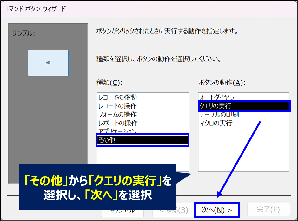Select レコードの操作 category
This screenshot has height=221, width=298.
tap(117, 106)
